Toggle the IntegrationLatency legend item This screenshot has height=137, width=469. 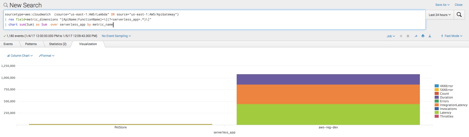(453, 105)
